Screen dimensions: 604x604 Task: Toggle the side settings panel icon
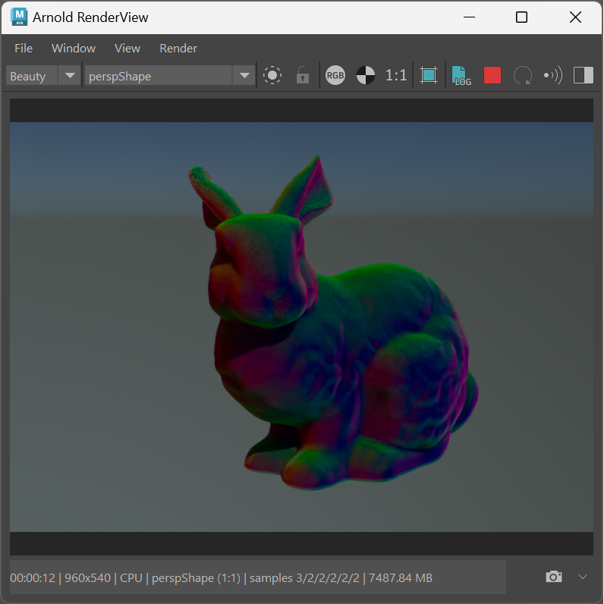[584, 75]
